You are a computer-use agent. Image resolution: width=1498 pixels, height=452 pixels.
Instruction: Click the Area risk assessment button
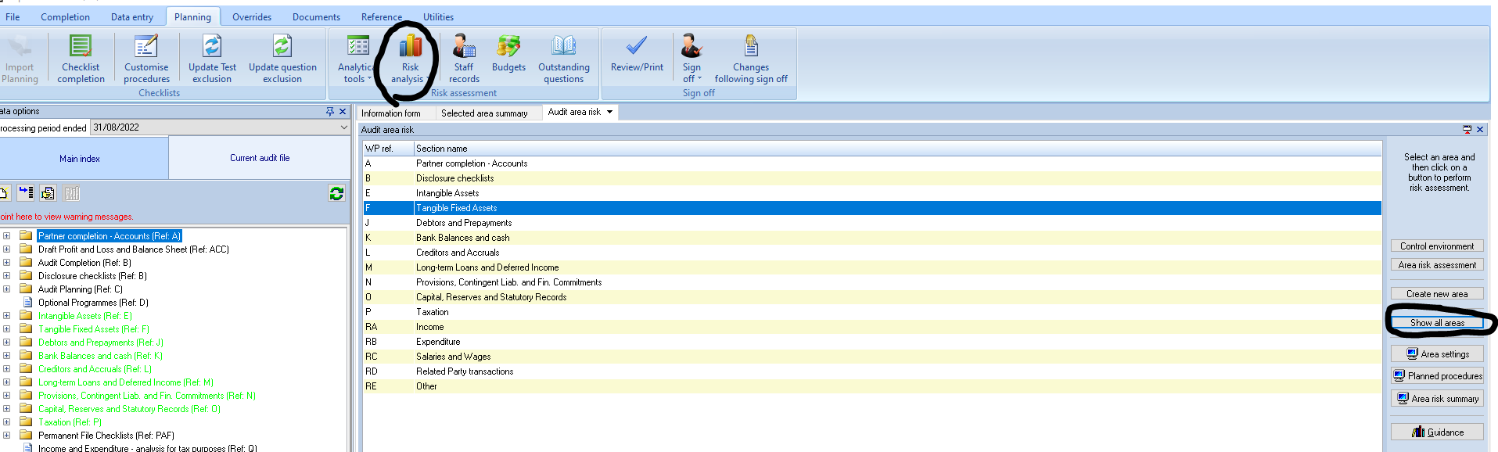pos(1437,265)
